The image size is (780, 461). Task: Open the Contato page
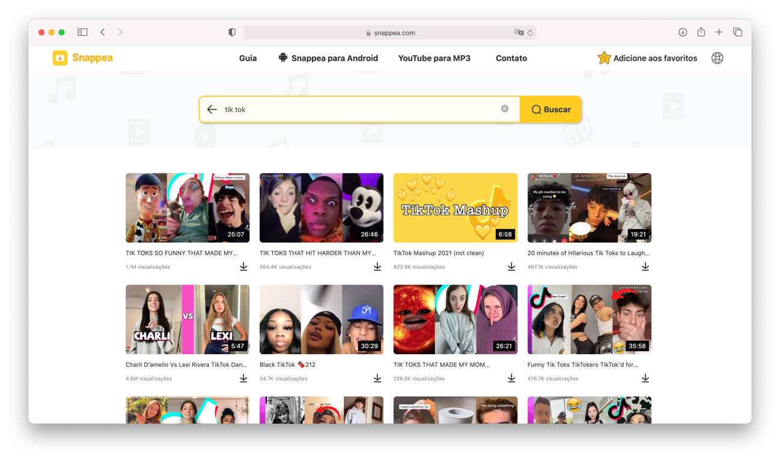pos(511,58)
